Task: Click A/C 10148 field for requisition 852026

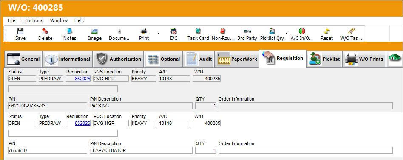Action: tap(174, 123)
